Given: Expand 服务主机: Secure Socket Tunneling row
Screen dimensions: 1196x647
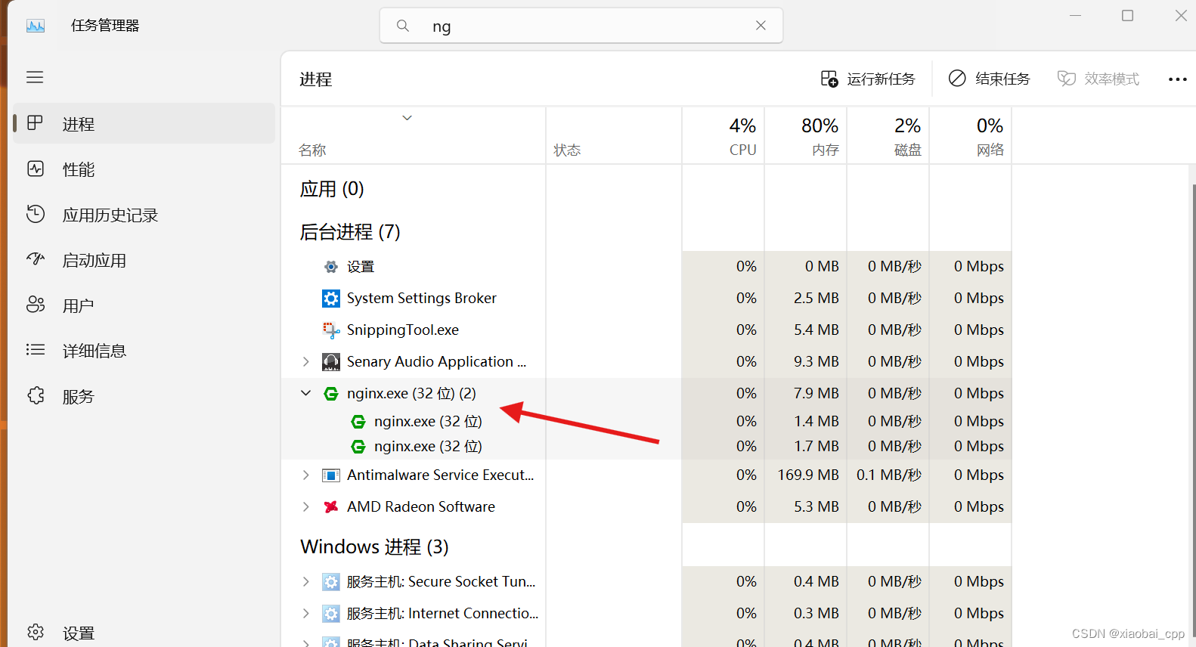Looking at the screenshot, I should [305, 582].
